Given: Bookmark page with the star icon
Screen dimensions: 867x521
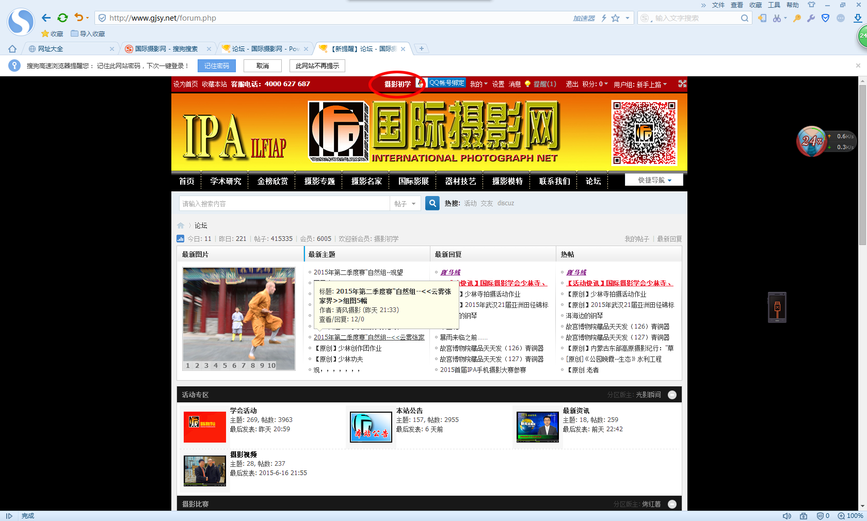Looking at the screenshot, I should pos(615,18).
